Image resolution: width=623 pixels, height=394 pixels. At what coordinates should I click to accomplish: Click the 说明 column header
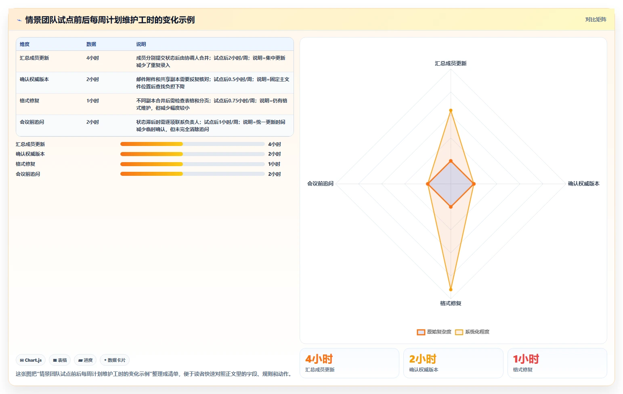point(141,44)
